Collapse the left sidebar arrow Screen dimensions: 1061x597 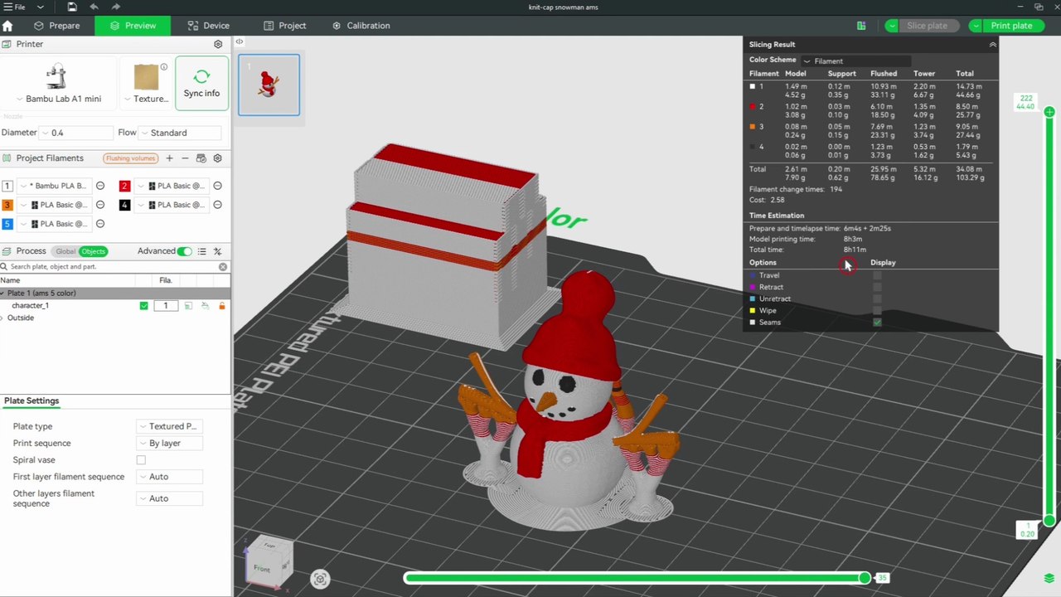pyautogui.click(x=239, y=41)
